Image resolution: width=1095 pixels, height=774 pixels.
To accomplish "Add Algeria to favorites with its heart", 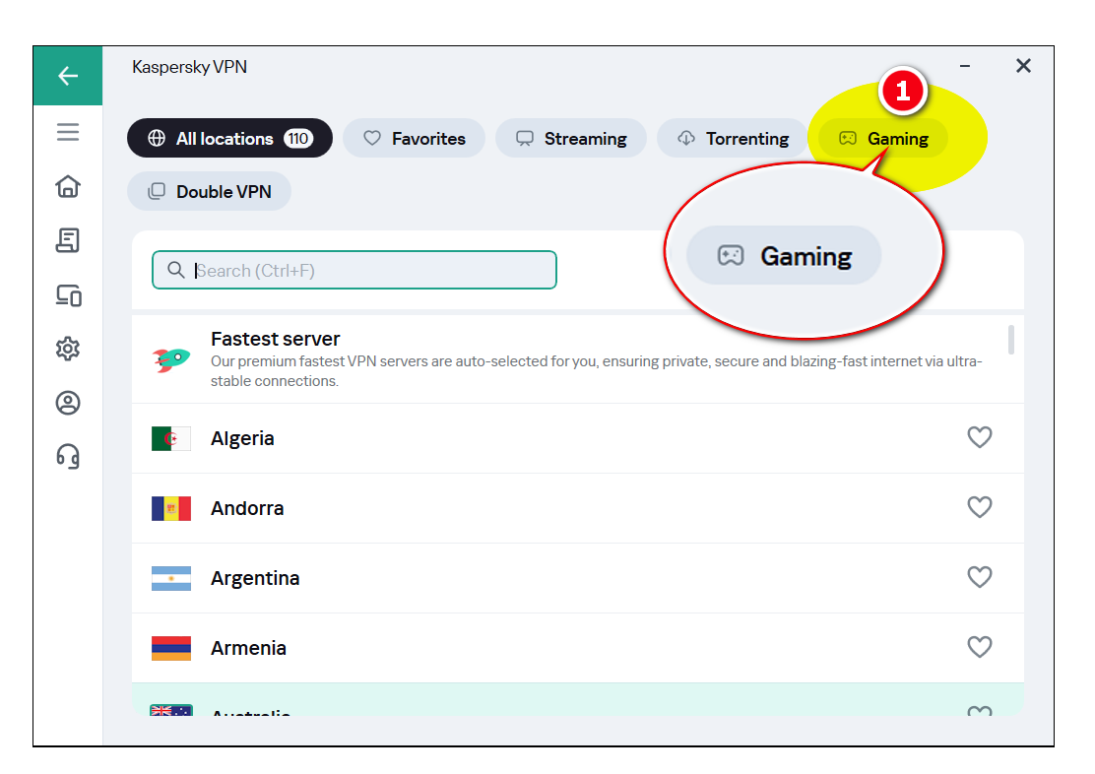I will point(979,437).
